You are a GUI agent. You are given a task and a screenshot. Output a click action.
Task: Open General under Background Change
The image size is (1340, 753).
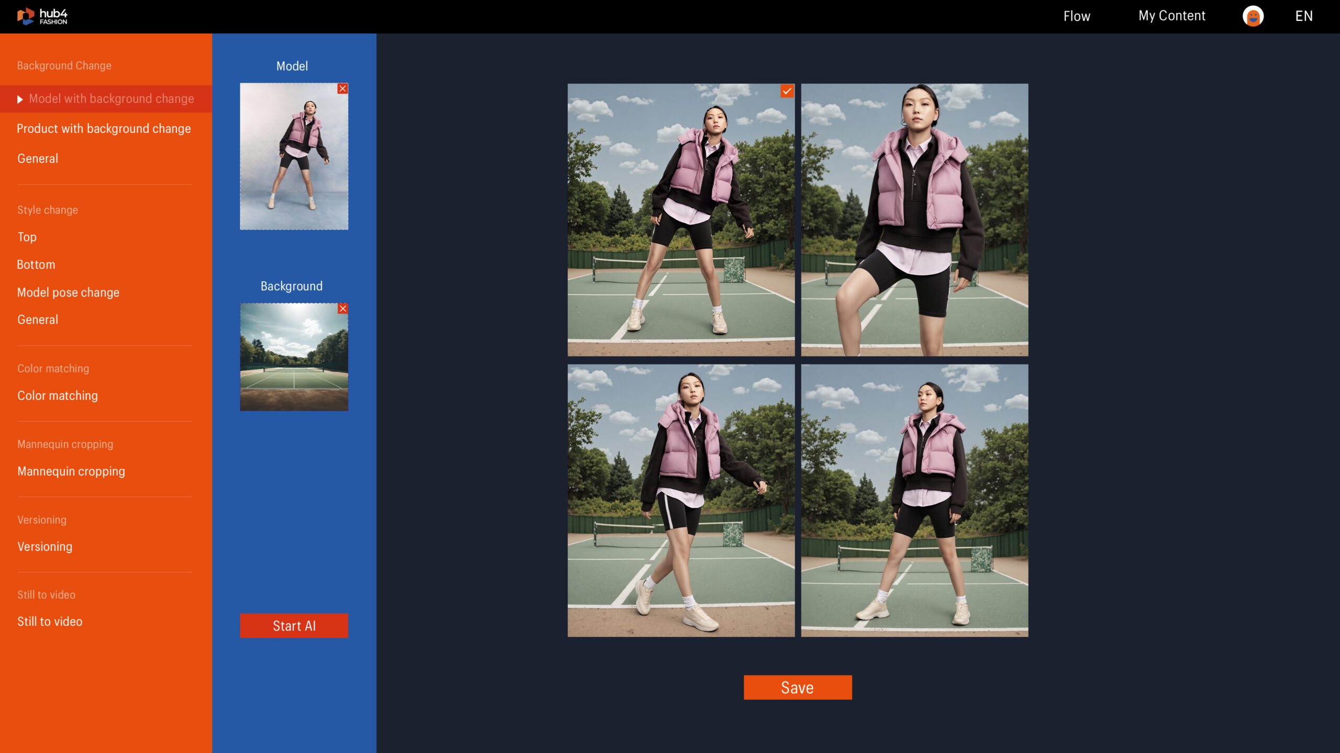coord(38,158)
